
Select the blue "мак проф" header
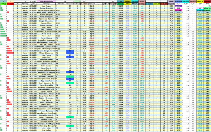click(178, 2)
